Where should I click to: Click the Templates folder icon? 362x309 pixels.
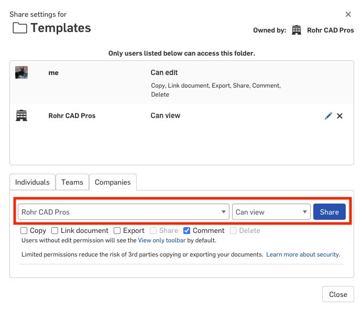pyautogui.click(x=20, y=28)
